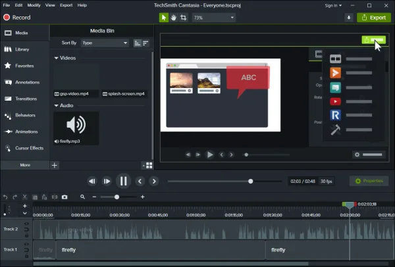Open the Transitions tab
Screen dimensions: 395x267
point(25,99)
